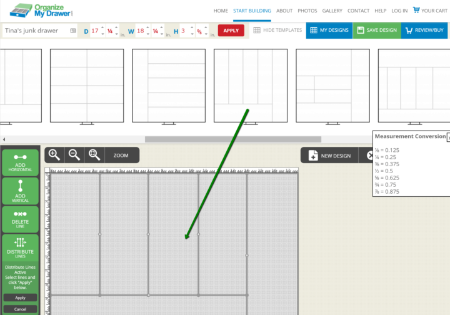The image size is (450, 315).
Task: Open the Gallery menu item
Action: click(332, 11)
